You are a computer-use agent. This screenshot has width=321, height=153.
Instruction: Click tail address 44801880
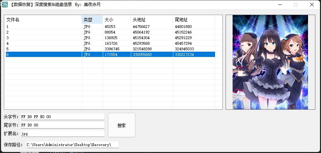183,27
